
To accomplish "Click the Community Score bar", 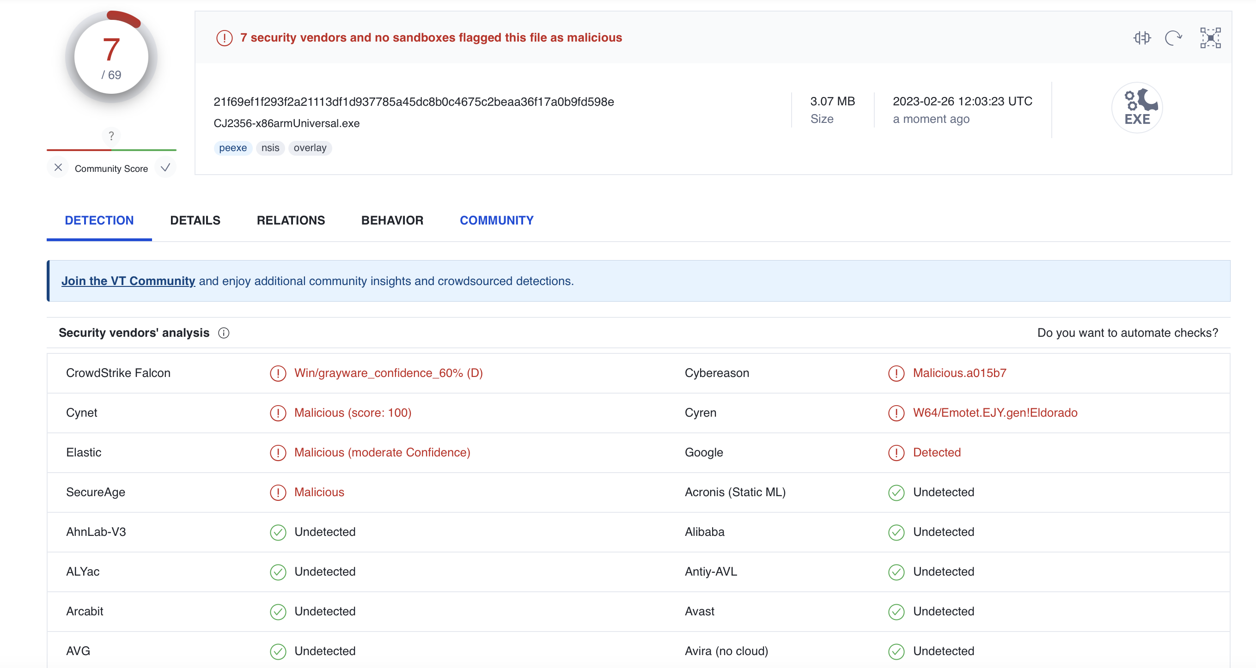I will coord(111,150).
